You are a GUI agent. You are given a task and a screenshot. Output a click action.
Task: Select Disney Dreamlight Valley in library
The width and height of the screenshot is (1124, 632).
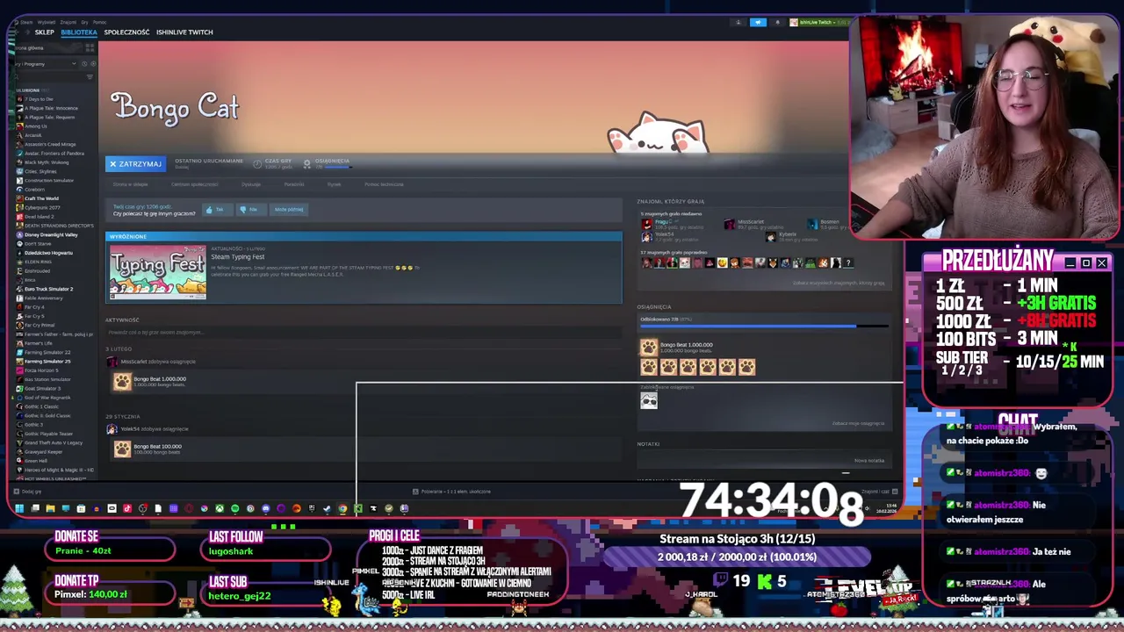point(51,235)
